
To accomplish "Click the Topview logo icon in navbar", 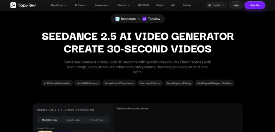I will click(13, 5).
